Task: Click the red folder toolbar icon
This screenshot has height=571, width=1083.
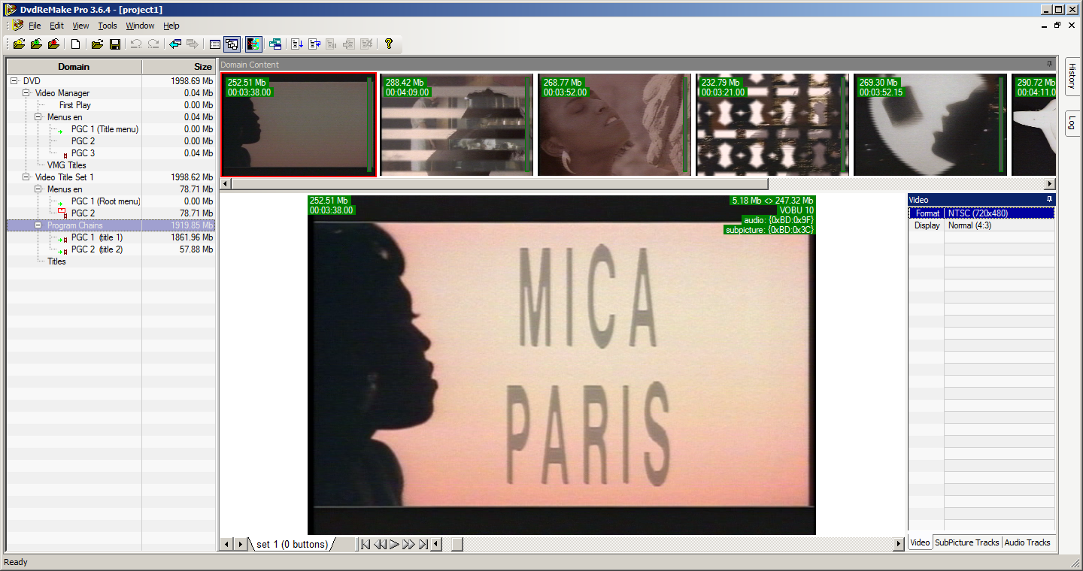Action: (53, 44)
